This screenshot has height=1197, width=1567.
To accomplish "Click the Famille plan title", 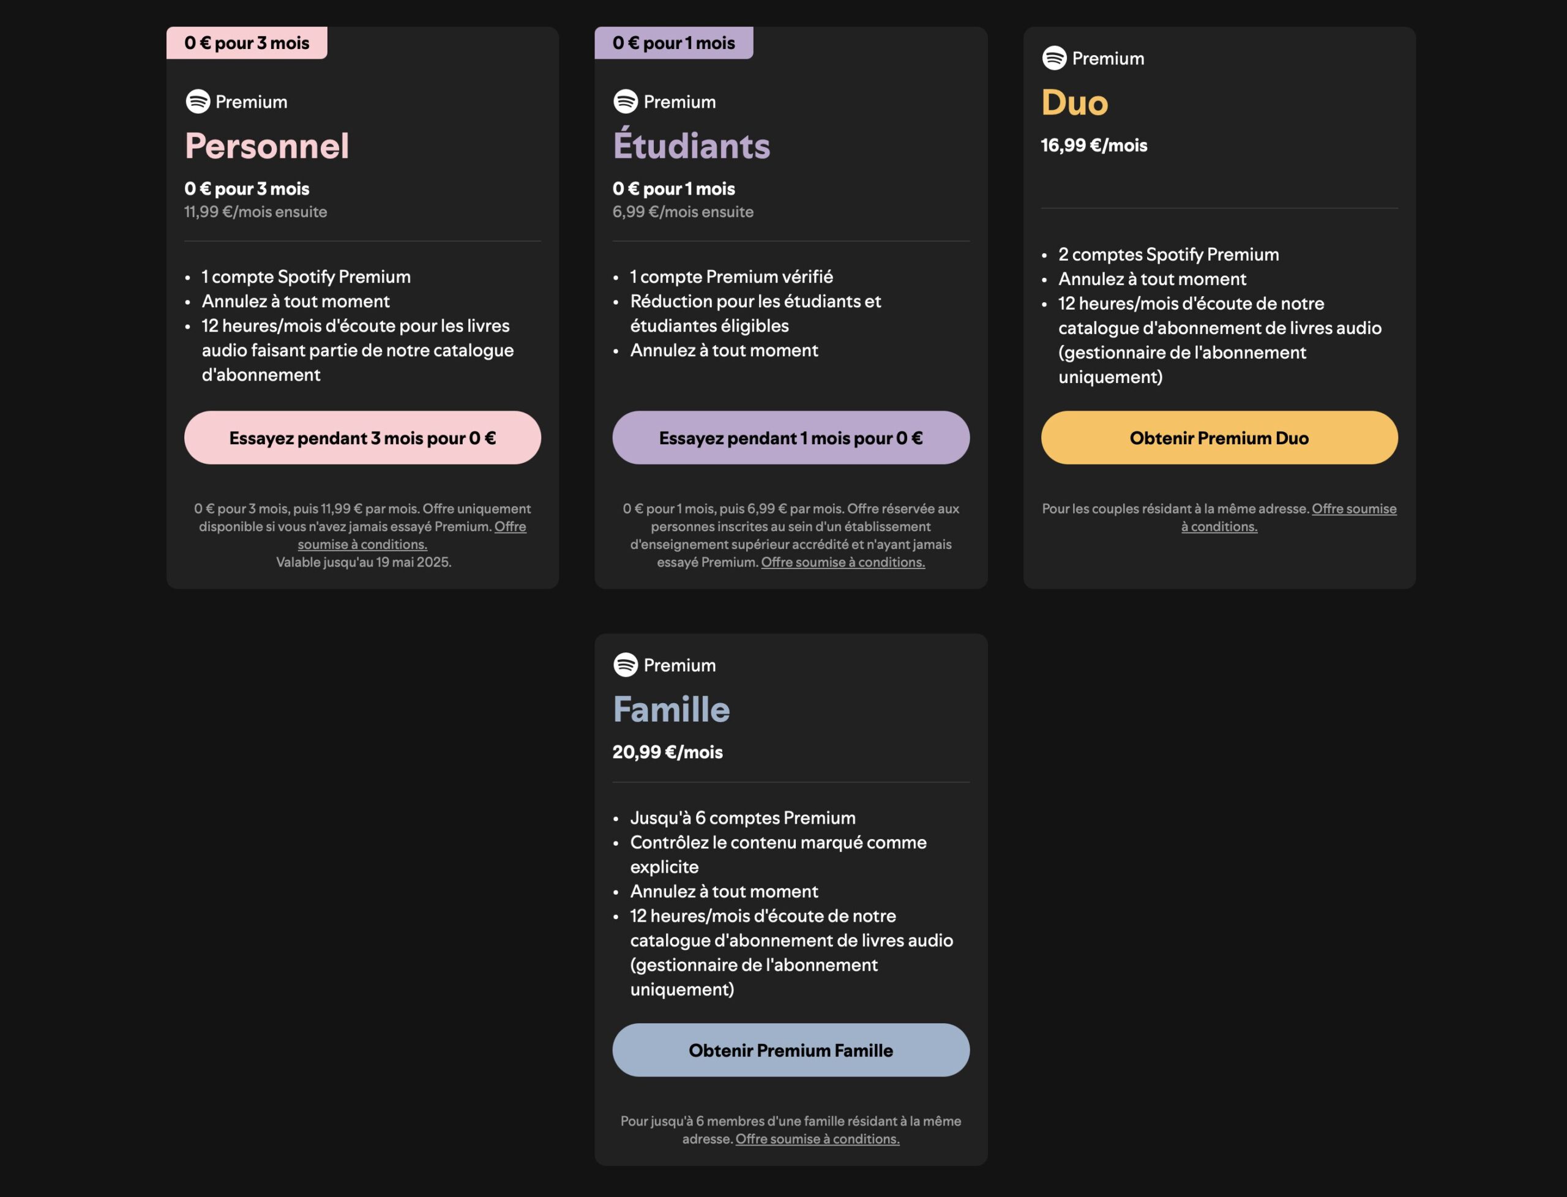I will point(671,710).
